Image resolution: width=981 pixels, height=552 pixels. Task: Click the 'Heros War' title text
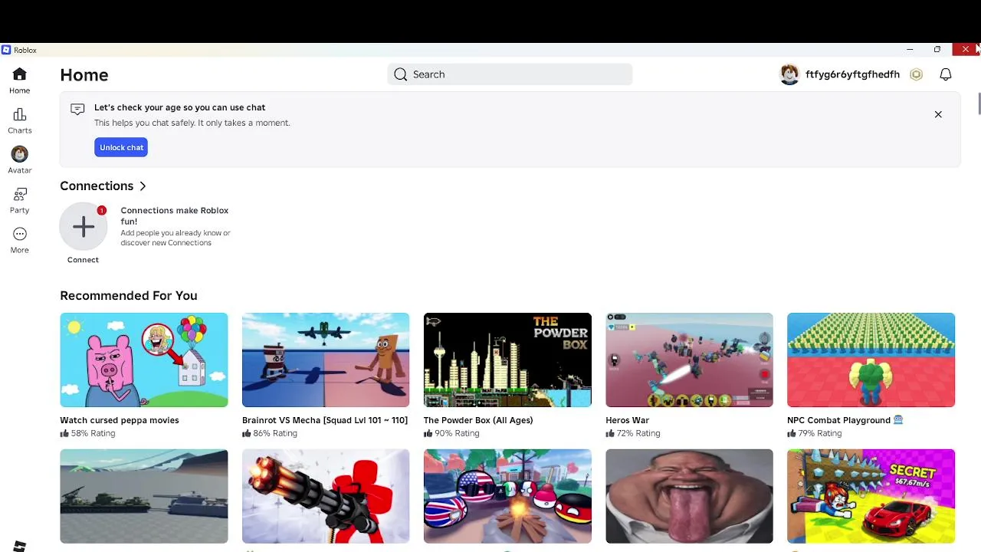click(627, 420)
